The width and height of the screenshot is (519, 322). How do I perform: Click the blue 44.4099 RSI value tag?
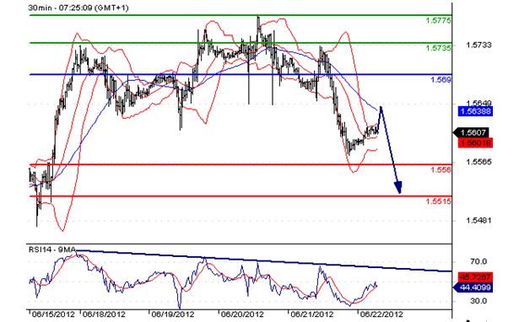(x=473, y=287)
